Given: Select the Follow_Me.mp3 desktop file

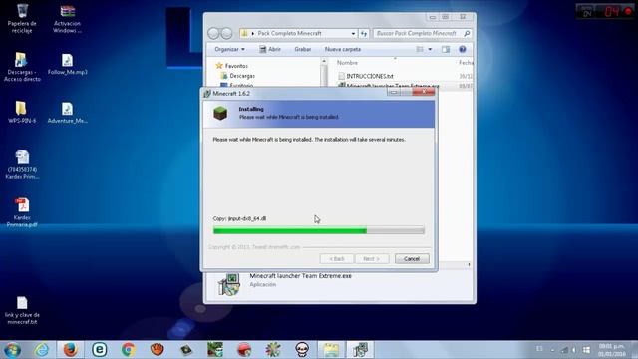Looking at the screenshot, I should pos(67,64).
